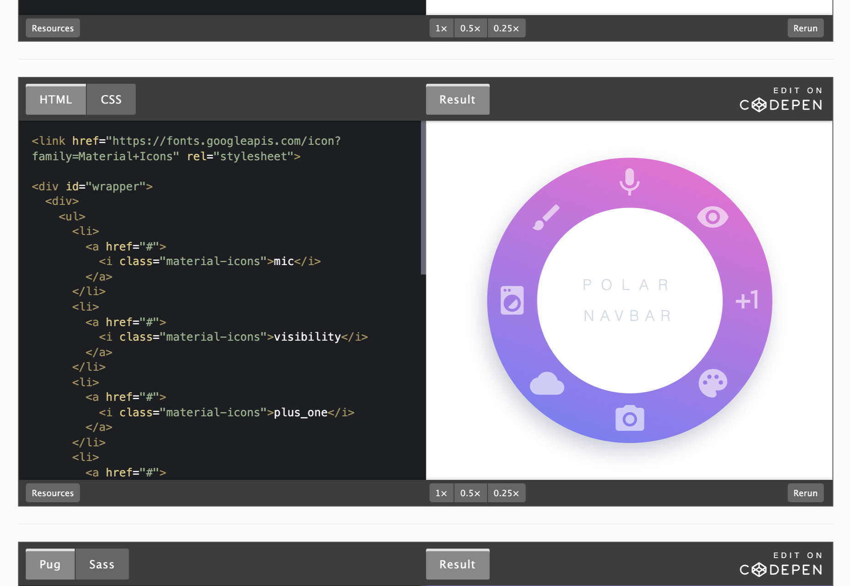Click the 'mic' text in the code
Screen dimensions: 850x586
click(x=283, y=261)
